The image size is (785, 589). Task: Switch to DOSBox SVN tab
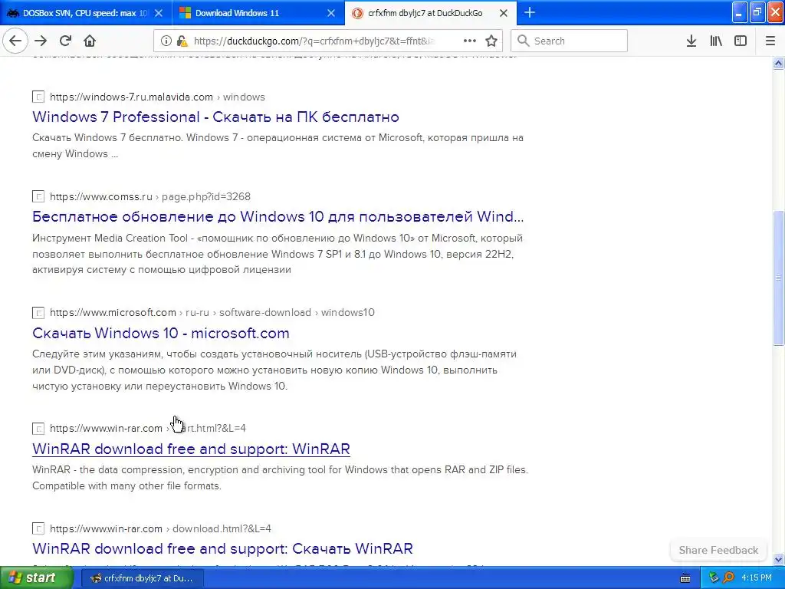(x=86, y=13)
